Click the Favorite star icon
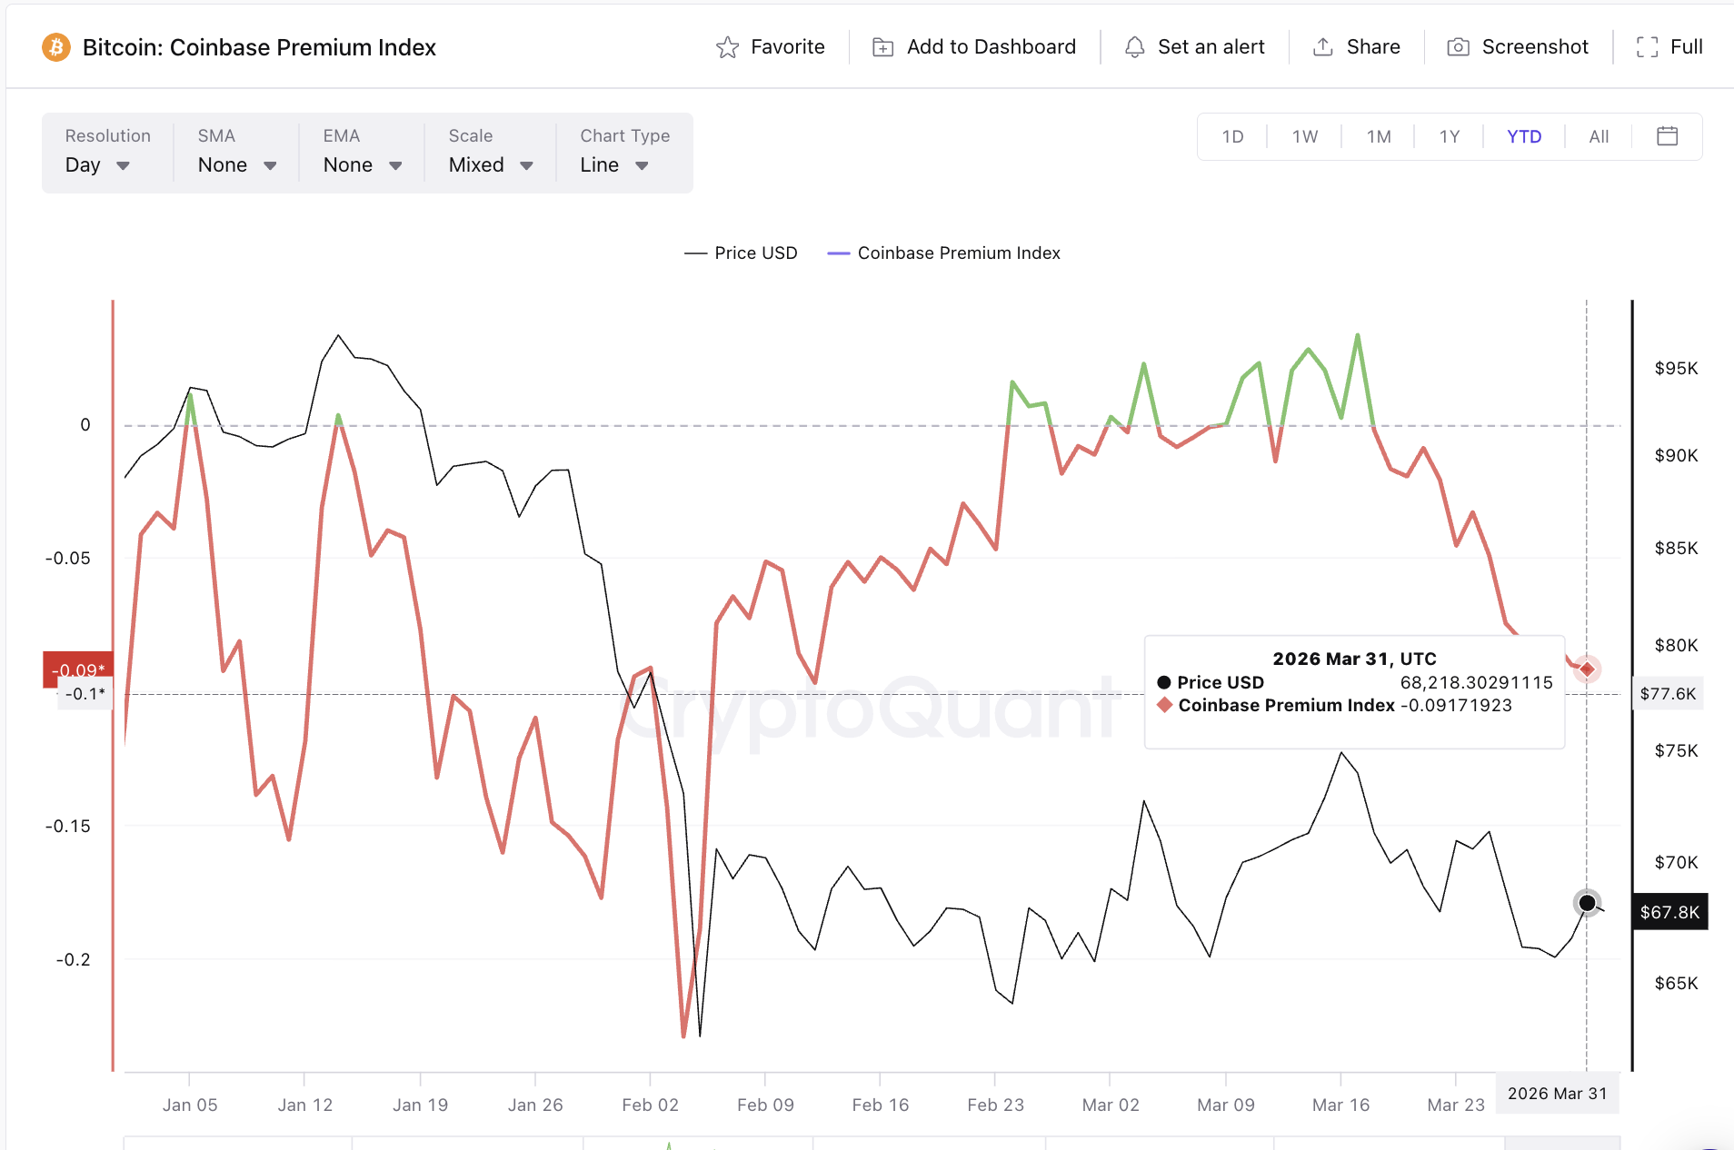1734x1150 pixels. 727,47
